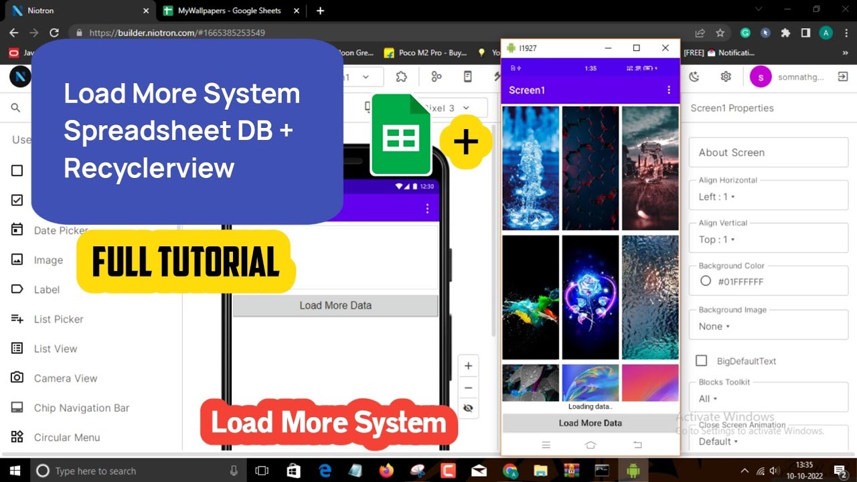Screen dimensions: 857x482
Task: Click the Background Color #01FFFFFF swatch
Action: coord(706,282)
